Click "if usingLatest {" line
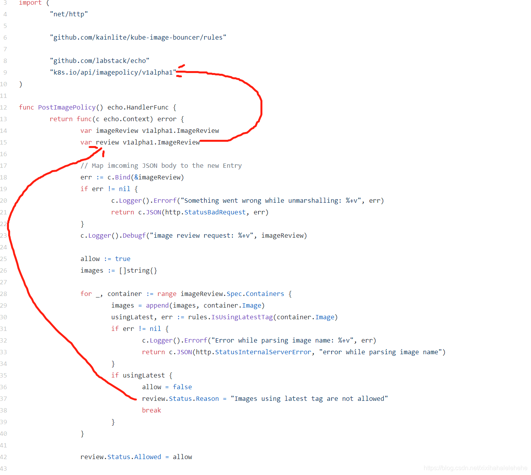 click(142, 375)
